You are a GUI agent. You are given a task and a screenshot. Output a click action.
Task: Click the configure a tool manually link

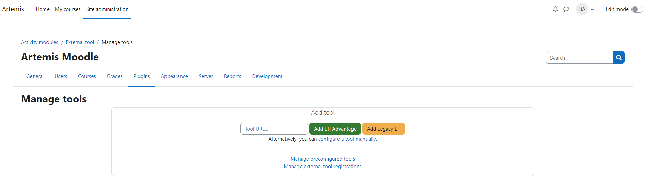tap(347, 139)
